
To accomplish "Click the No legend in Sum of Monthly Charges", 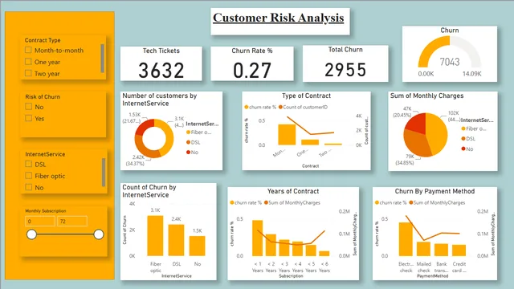I will 467,149.
